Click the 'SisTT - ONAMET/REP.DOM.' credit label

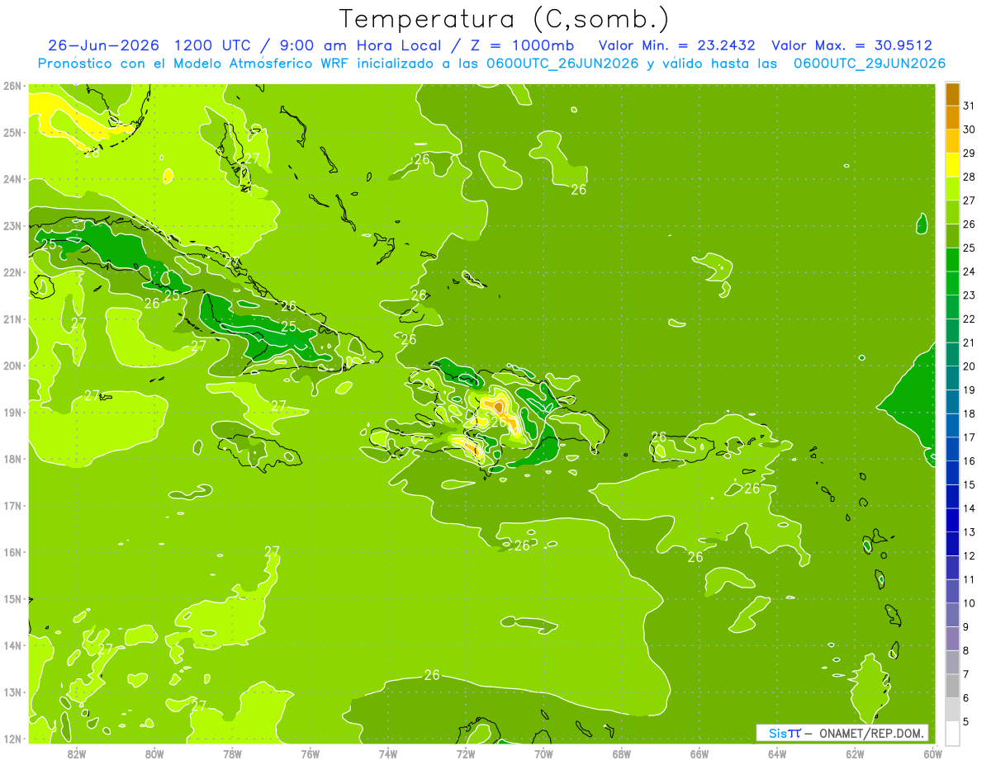(x=842, y=733)
